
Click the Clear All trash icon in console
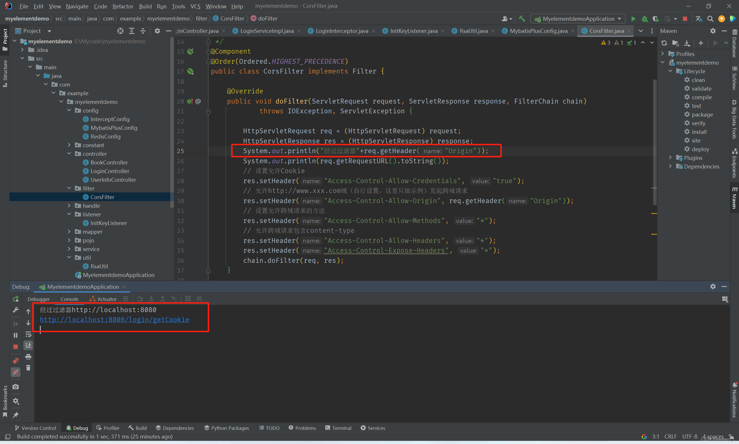(x=28, y=368)
